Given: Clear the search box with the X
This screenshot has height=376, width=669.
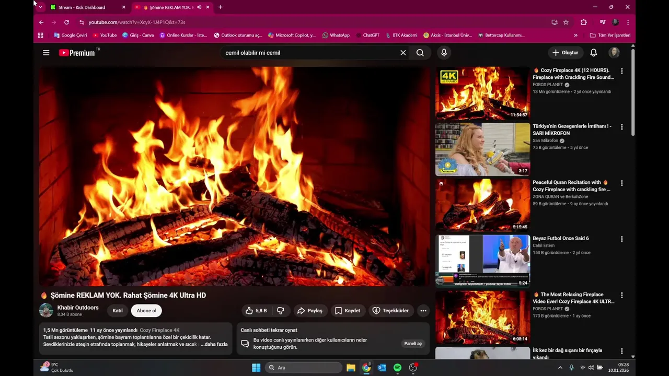Looking at the screenshot, I should (403, 53).
